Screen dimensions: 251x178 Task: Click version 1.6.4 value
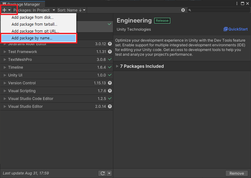101,67
